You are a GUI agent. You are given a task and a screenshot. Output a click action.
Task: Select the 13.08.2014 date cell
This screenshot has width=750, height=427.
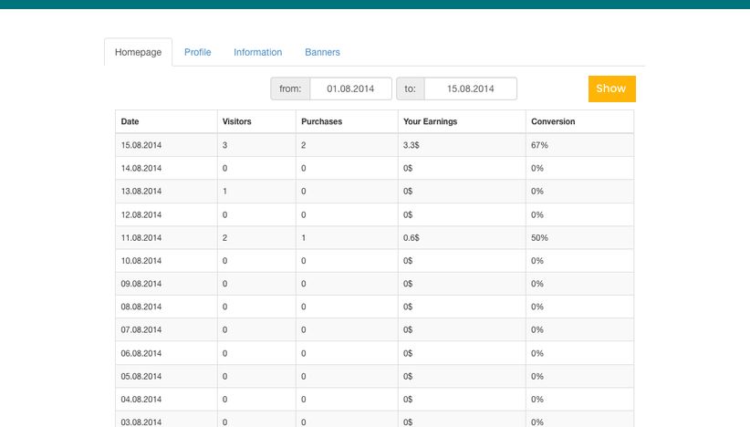point(141,192)
